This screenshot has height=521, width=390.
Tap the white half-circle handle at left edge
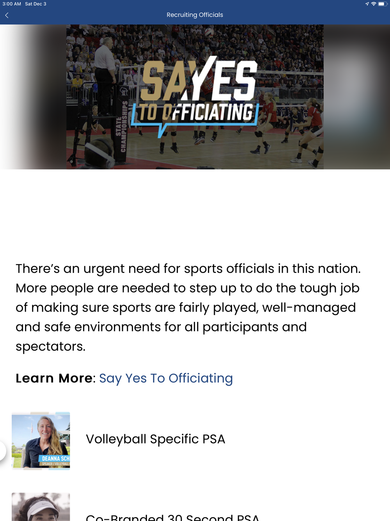[3, 451]
